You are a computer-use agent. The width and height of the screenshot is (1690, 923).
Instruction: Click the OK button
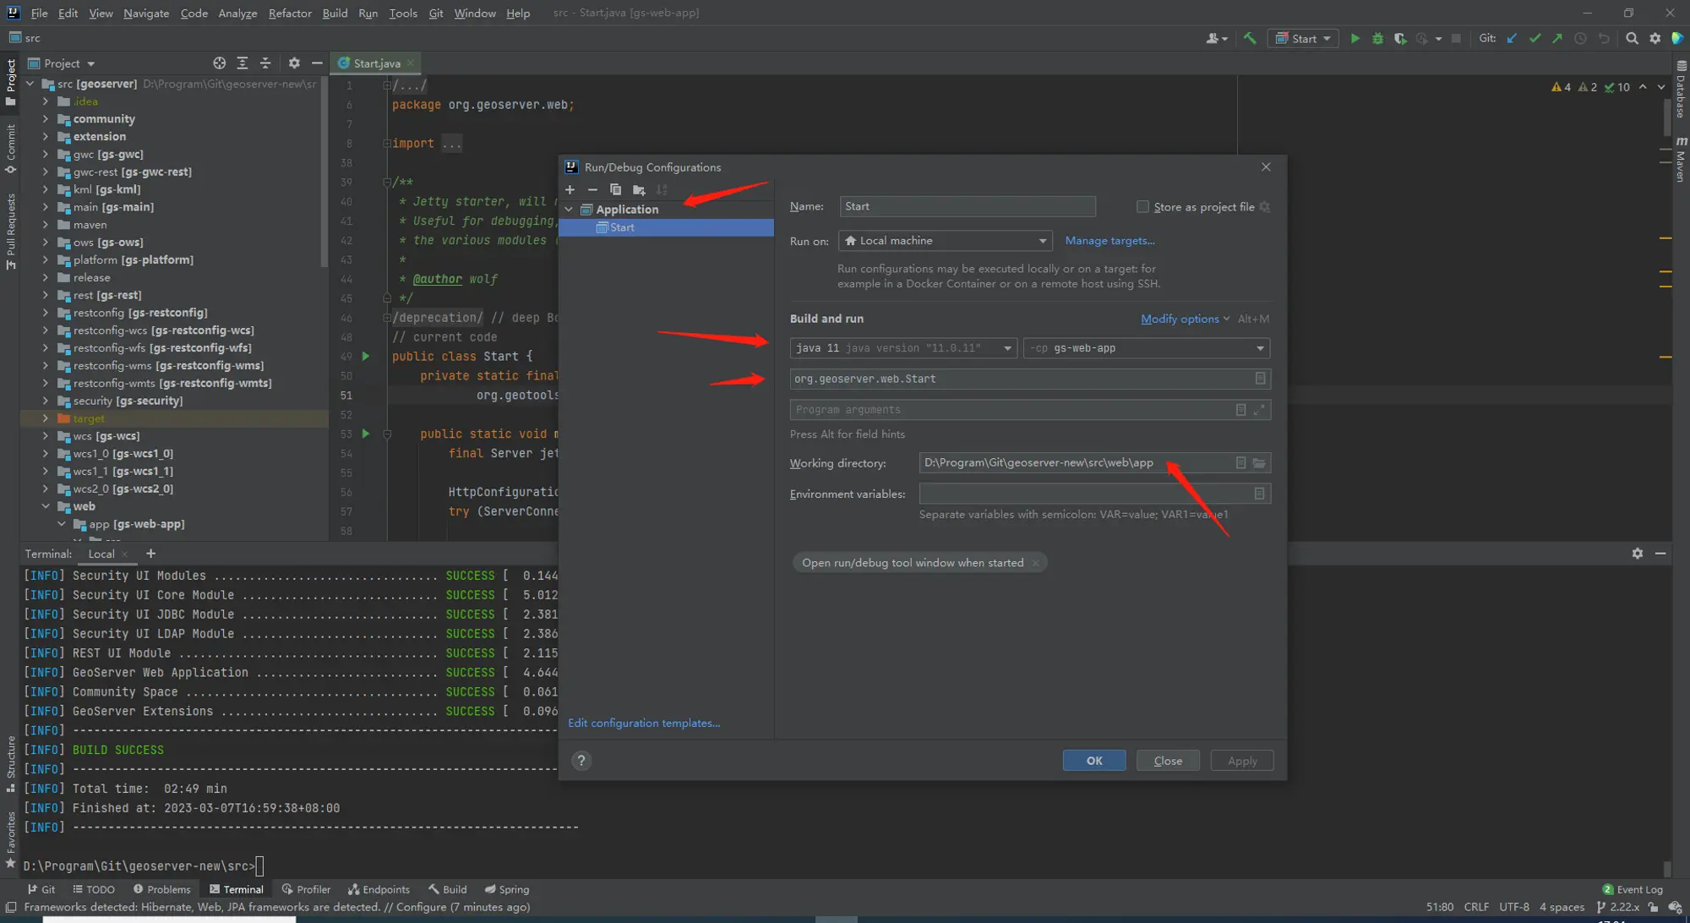coord(1094,761)
